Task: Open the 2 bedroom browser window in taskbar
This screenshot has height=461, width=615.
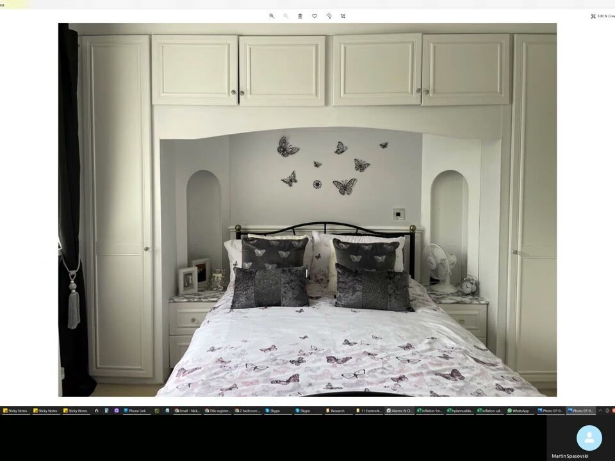Action: (x=247, y=410)
